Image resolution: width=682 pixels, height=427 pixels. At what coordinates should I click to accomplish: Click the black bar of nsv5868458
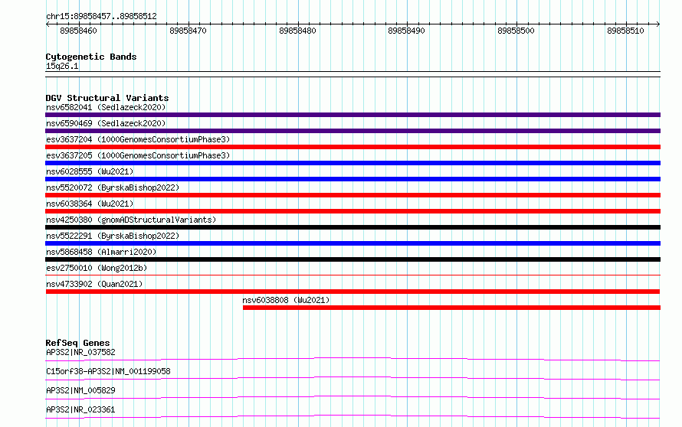[x=352, y=259]
